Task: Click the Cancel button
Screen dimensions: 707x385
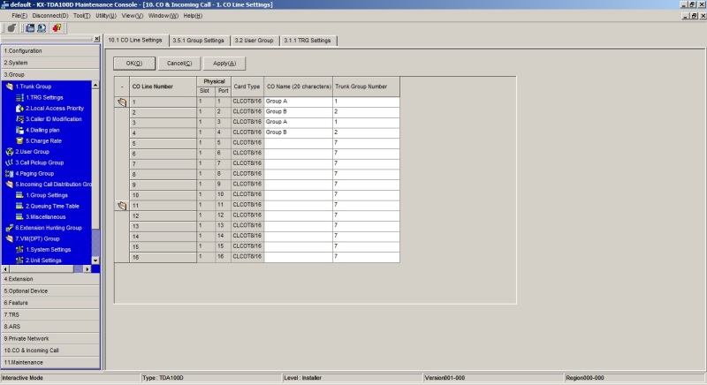Action: click(x=179, y=64)
